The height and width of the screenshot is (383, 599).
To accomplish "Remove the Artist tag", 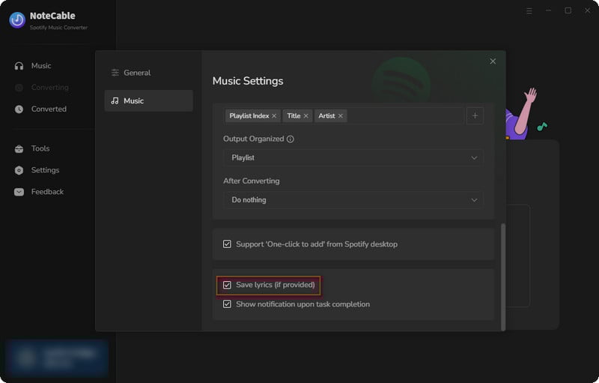I will tap(341, 116).
